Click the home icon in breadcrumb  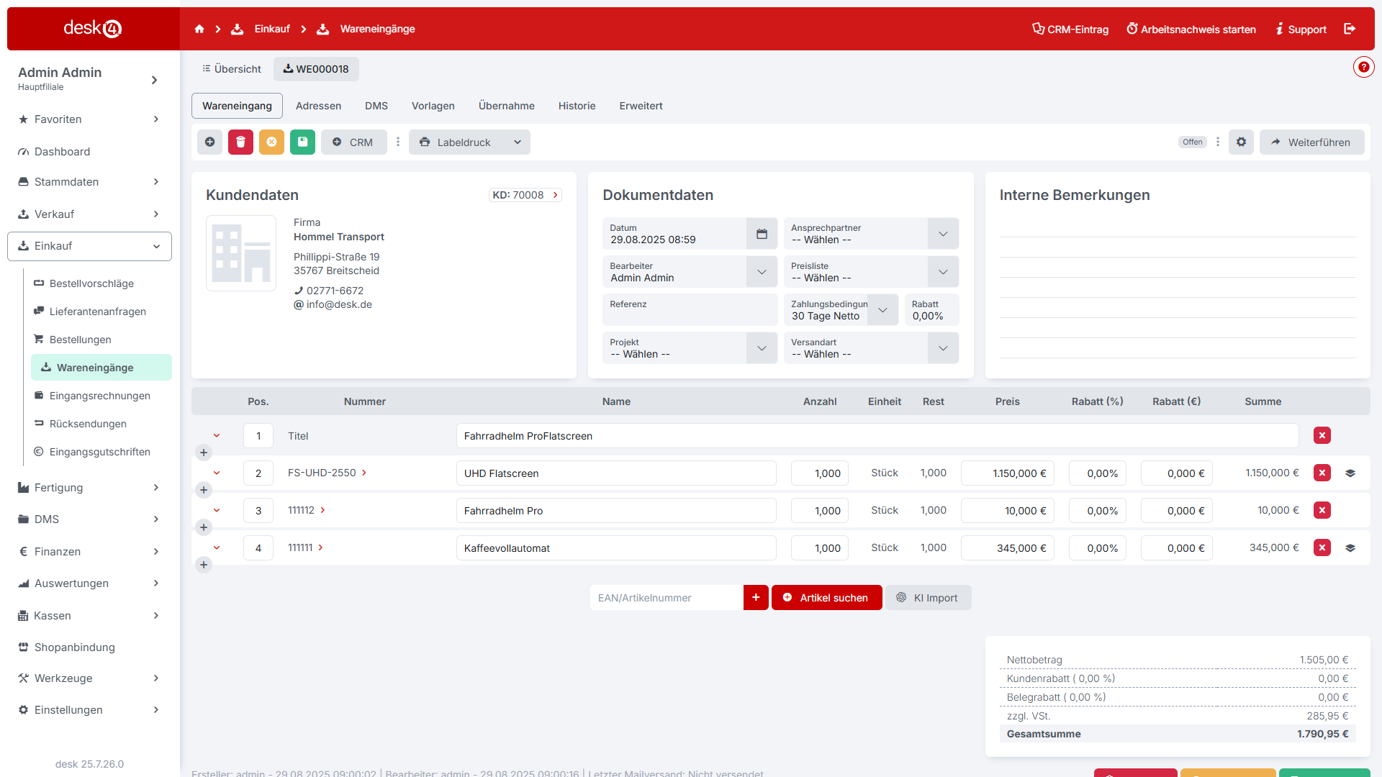[199, 29]
